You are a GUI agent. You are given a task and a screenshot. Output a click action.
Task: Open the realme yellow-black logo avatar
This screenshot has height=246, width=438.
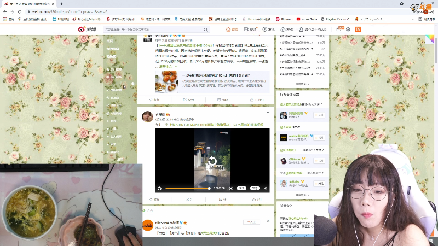coord(284,138)
